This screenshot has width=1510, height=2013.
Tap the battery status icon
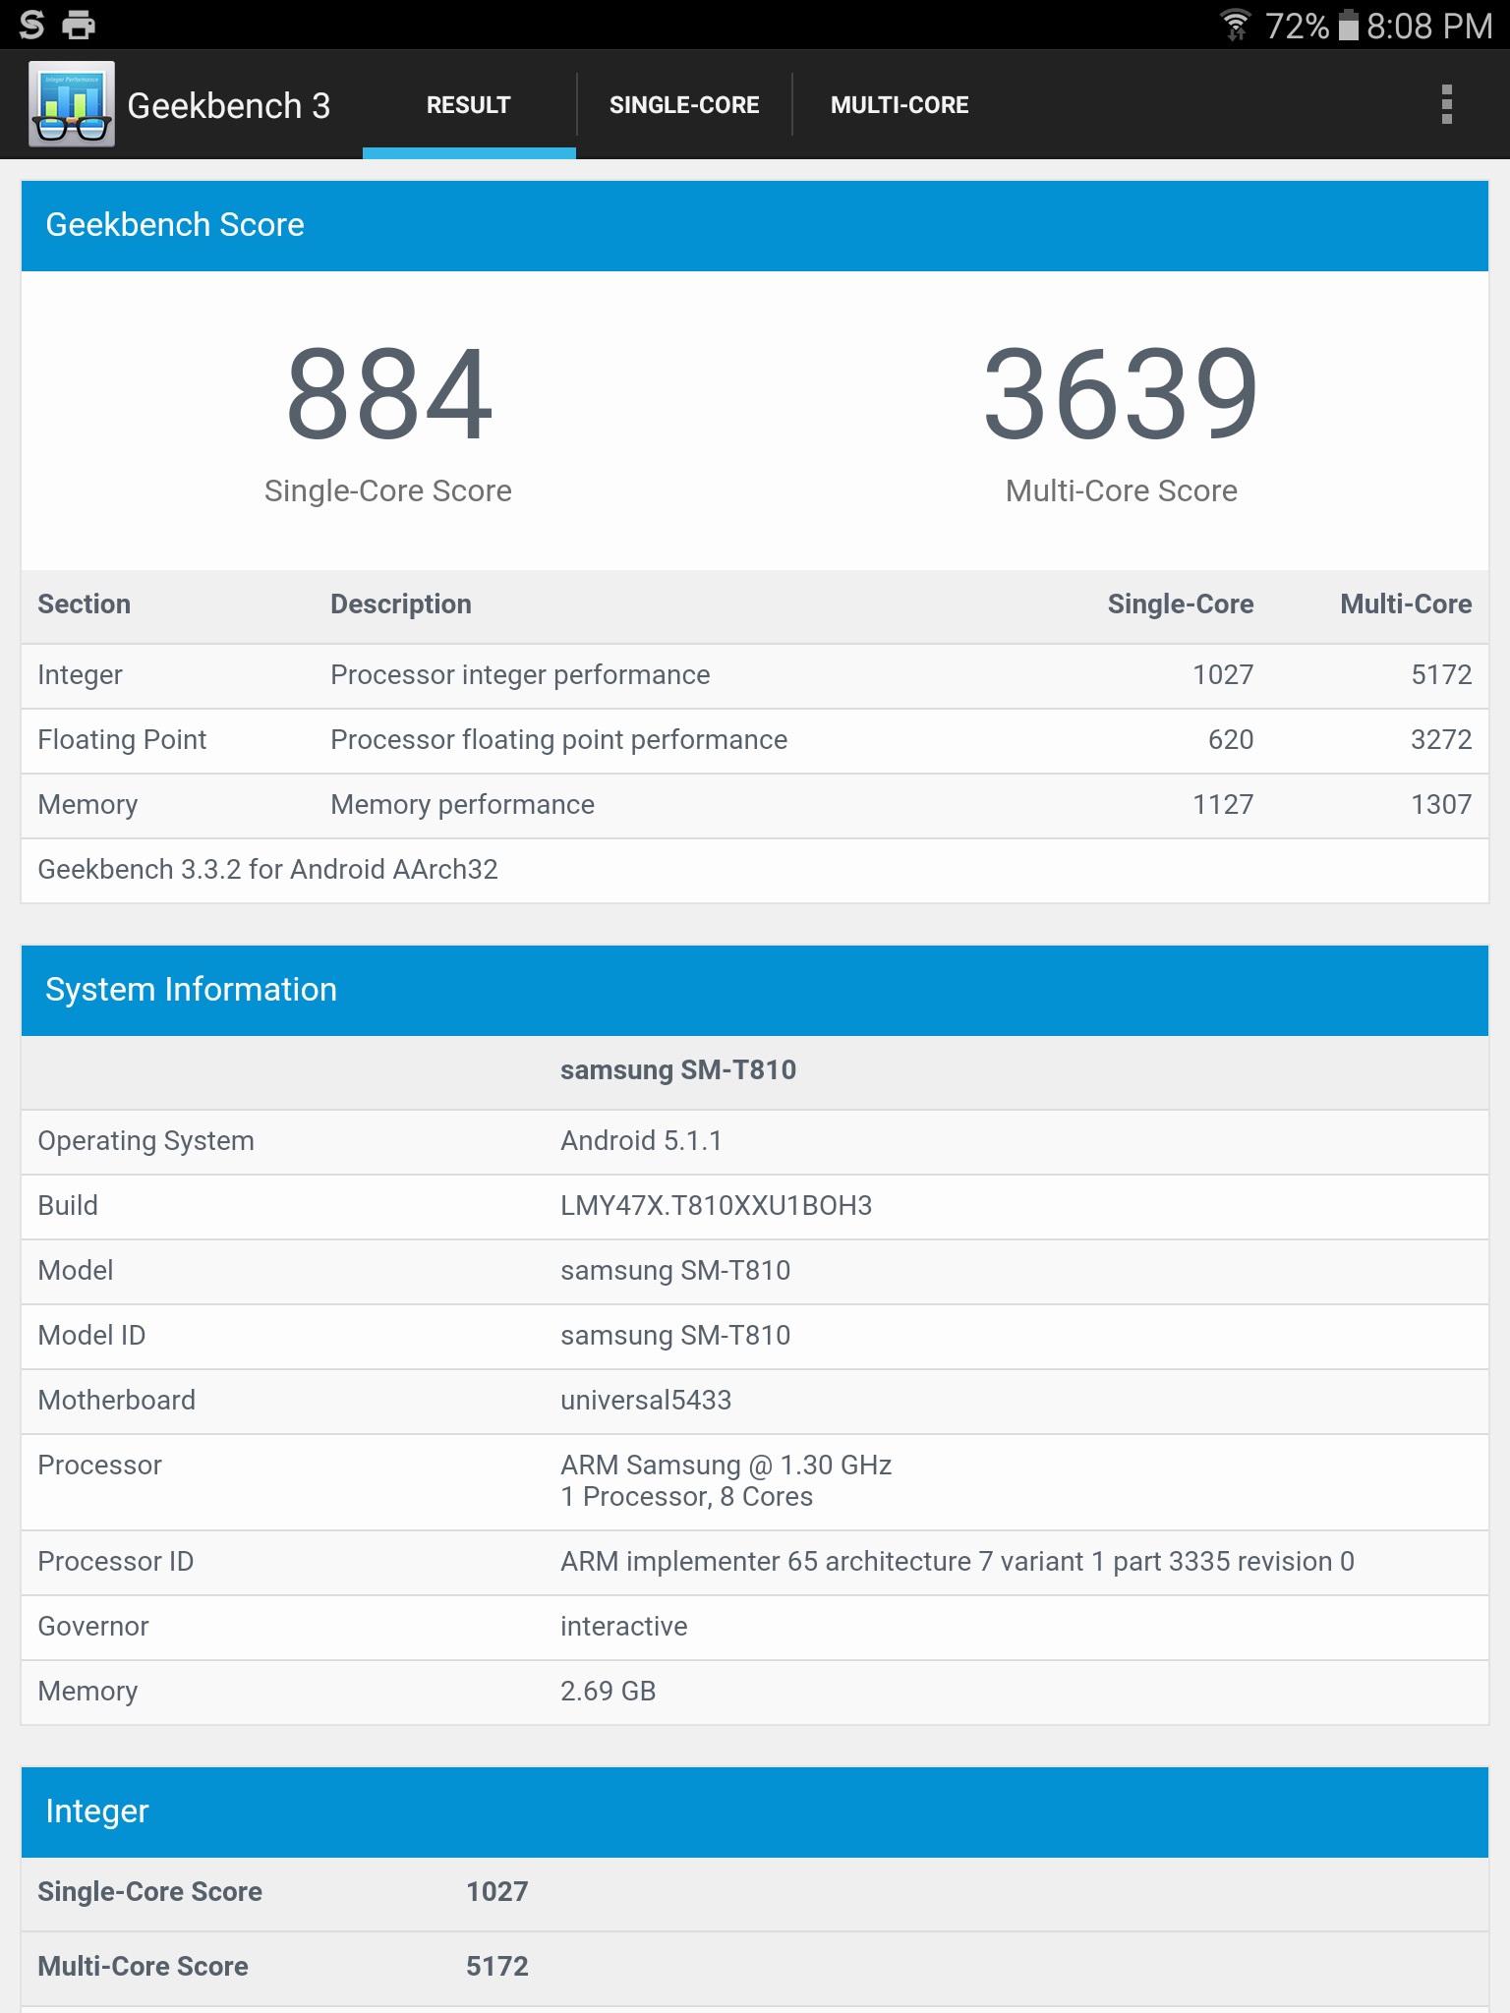click(x=1349, y=25)
